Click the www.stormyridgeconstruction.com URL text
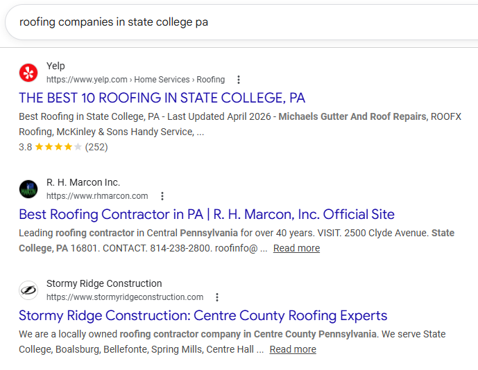Viewport: 478px width, 370px height. click(125, 297)
